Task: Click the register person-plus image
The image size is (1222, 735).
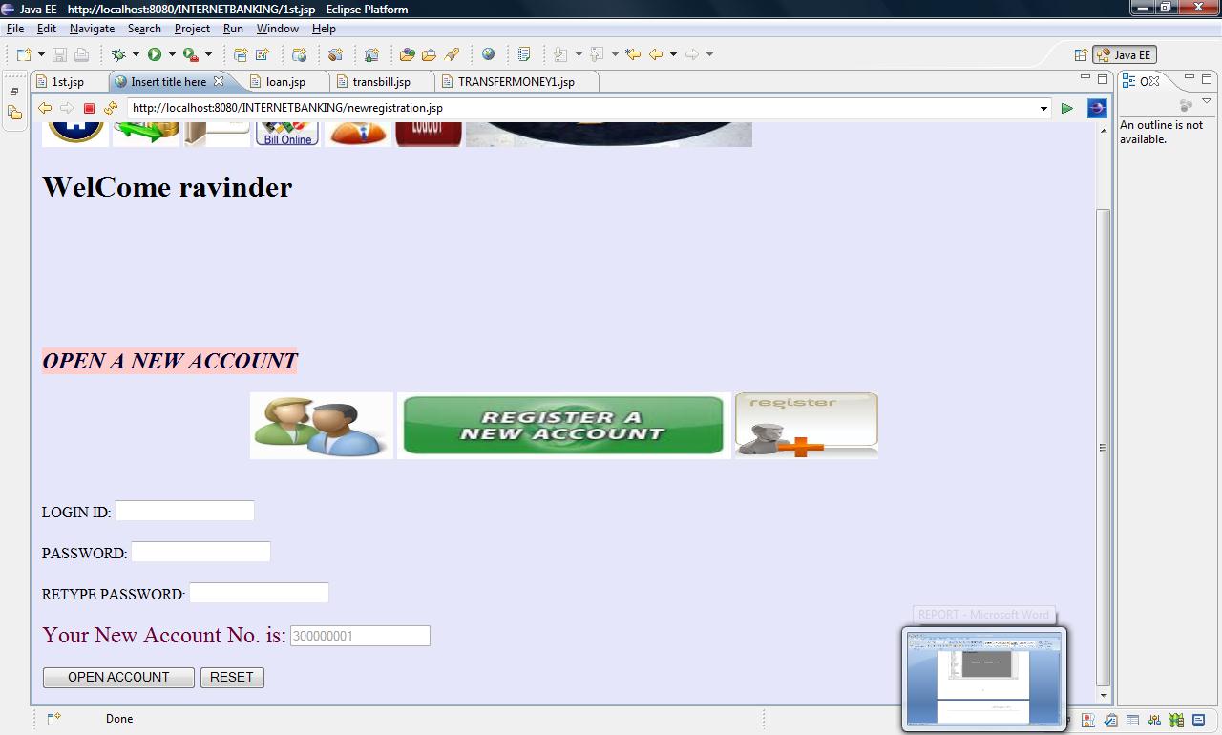Action: pos(806,426)
